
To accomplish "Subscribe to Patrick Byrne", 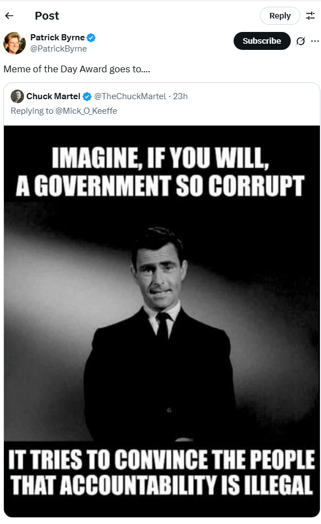I will [262, 41].
